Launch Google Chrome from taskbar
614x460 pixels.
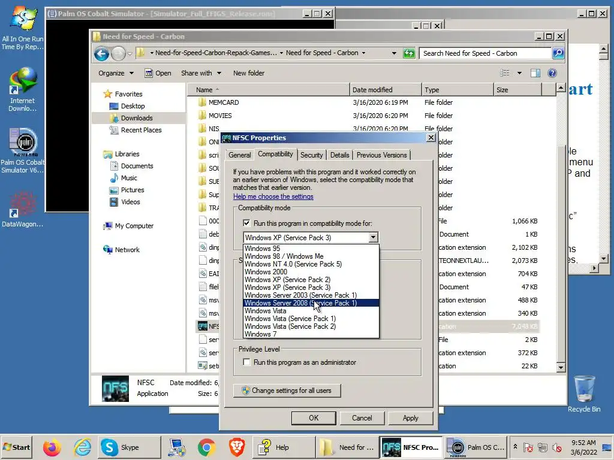coord(206,447)
